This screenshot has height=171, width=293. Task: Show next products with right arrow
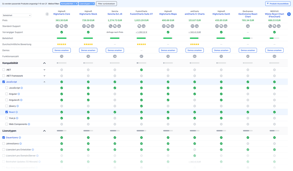pyautogui.click(x=289, y=14)
